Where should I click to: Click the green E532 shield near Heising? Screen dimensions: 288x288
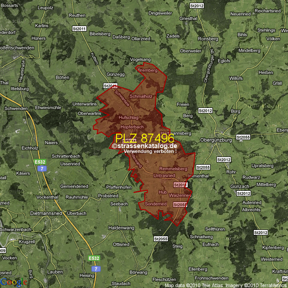coord(94,258)
